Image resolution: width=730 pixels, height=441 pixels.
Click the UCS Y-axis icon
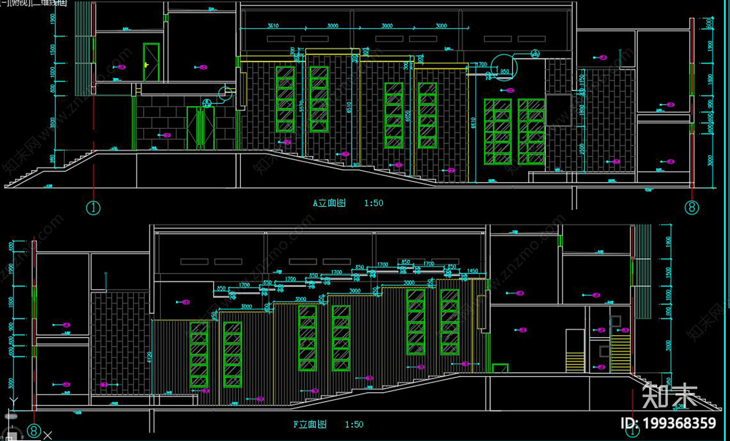pos(14,401)
